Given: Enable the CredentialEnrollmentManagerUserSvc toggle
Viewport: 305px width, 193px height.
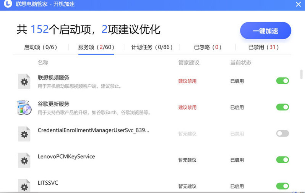Looking at the screenshot, I should 282,133.
